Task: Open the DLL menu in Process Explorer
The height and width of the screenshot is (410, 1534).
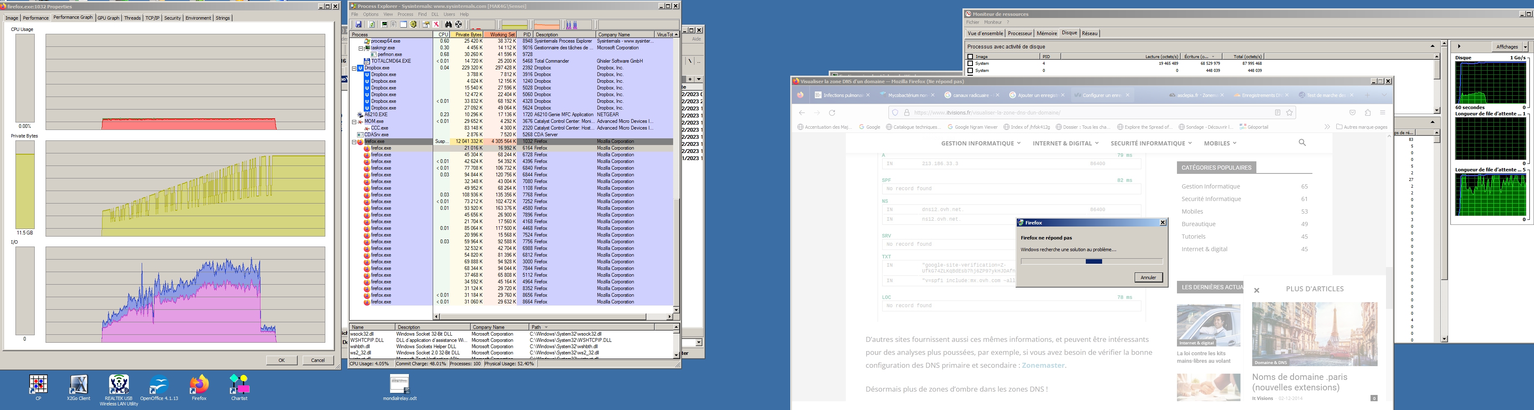Action: 435,14
